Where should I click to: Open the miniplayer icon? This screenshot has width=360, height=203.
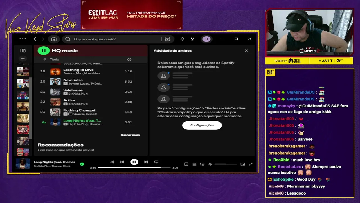point(243,164)
